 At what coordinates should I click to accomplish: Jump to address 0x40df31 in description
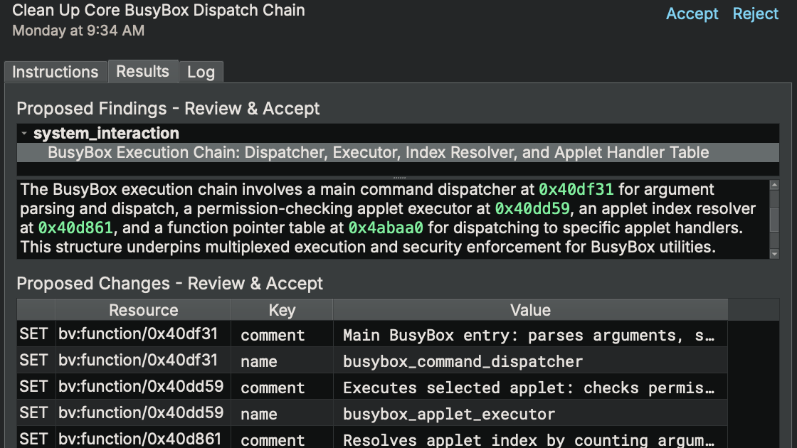576,190
